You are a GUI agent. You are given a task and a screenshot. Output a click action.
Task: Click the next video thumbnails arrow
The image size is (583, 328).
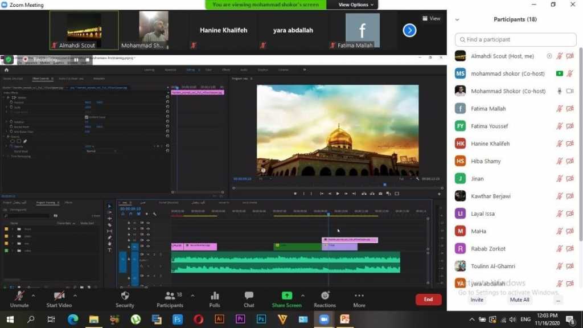(x=409, y=30)
